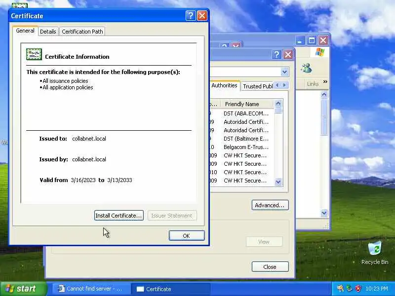Click the Install Certificate button
This screenshot has height=296, width=395.
pyautogui.click(x=119, y=216)
